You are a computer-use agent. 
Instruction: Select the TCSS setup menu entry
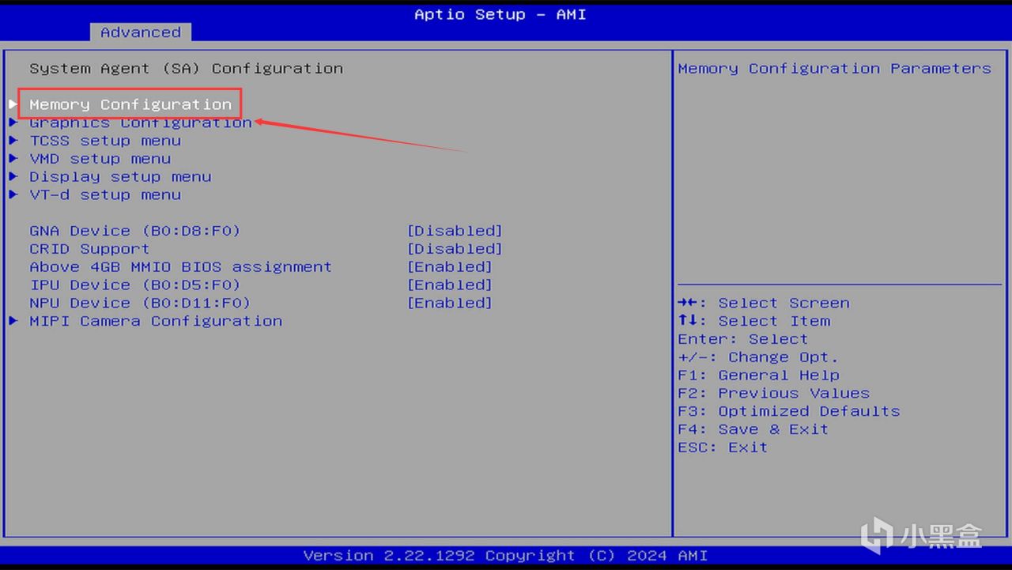[x=105, y=141]
